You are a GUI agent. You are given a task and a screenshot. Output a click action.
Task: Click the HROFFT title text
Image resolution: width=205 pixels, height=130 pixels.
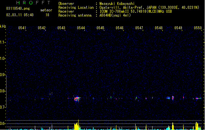pyautogui.click(x=34, y=3)
